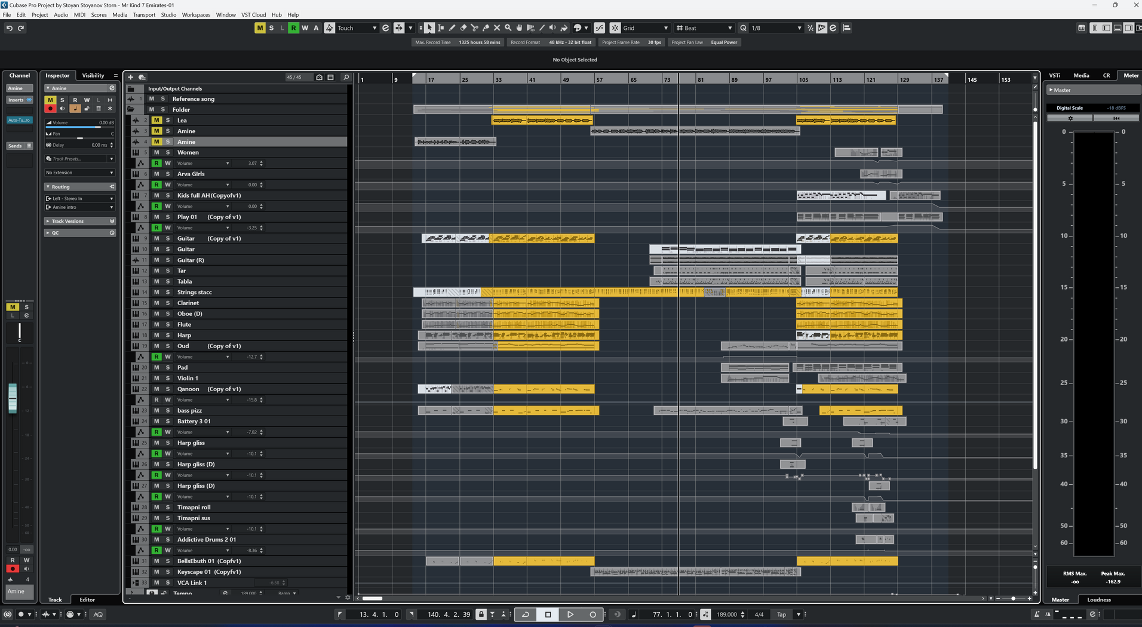
Task: Click the Add Track plus icon
Action: [x=130, y=77]
